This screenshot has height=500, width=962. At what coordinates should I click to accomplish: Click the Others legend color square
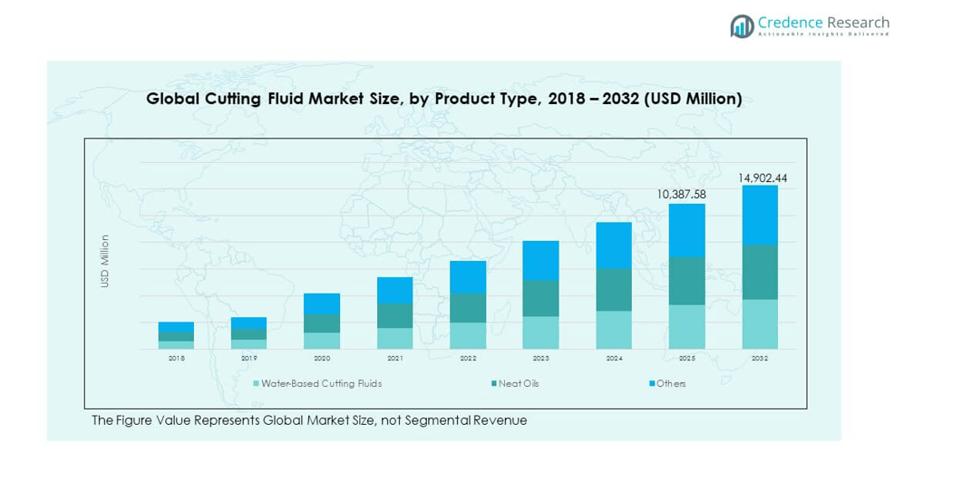point(651,383)
